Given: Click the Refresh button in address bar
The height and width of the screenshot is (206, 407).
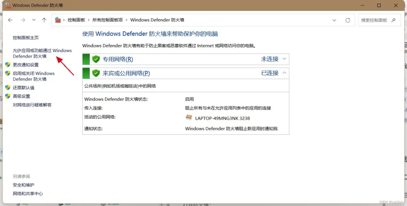Looking at the screenshot, I should pos(348,20).
